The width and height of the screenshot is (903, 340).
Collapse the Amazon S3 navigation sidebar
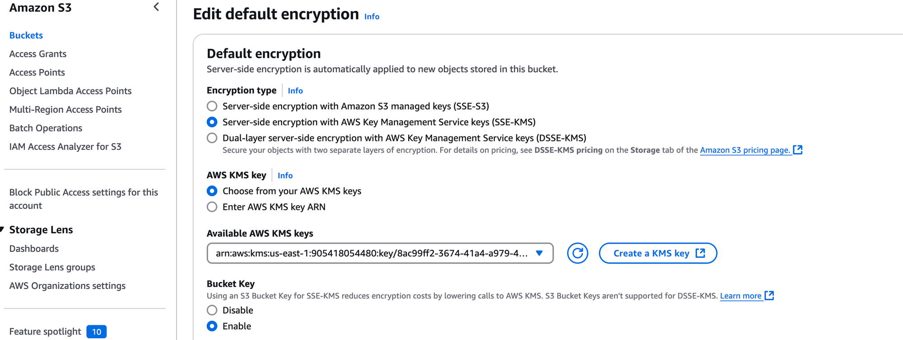coord(156,7)
